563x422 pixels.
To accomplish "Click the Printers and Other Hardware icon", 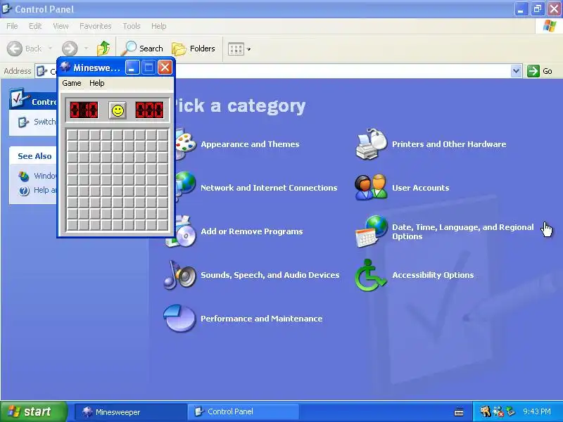I will click(x=371, y=144).
